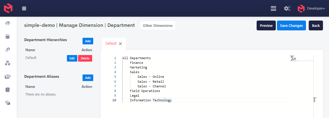Screen dimensions: 329x118
Task: Open the chat comments icon in sidebar
Action: tap(8, 103)
